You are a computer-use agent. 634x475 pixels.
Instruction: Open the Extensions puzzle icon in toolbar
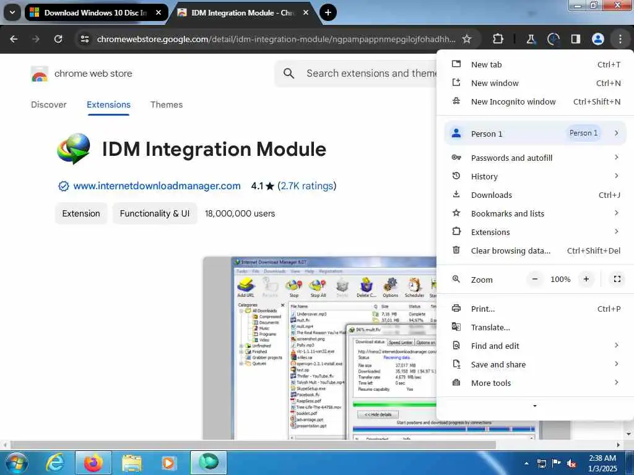(498, 39)
